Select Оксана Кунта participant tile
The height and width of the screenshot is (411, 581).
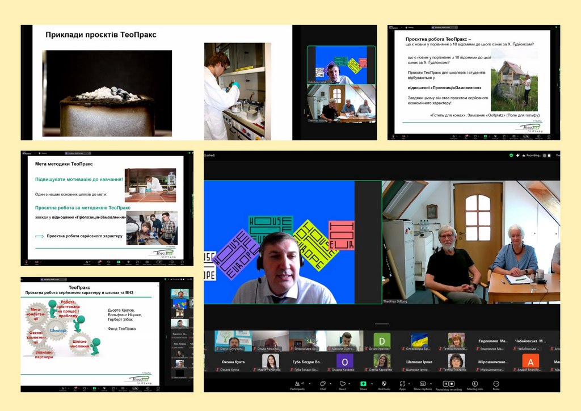point(233,362)
